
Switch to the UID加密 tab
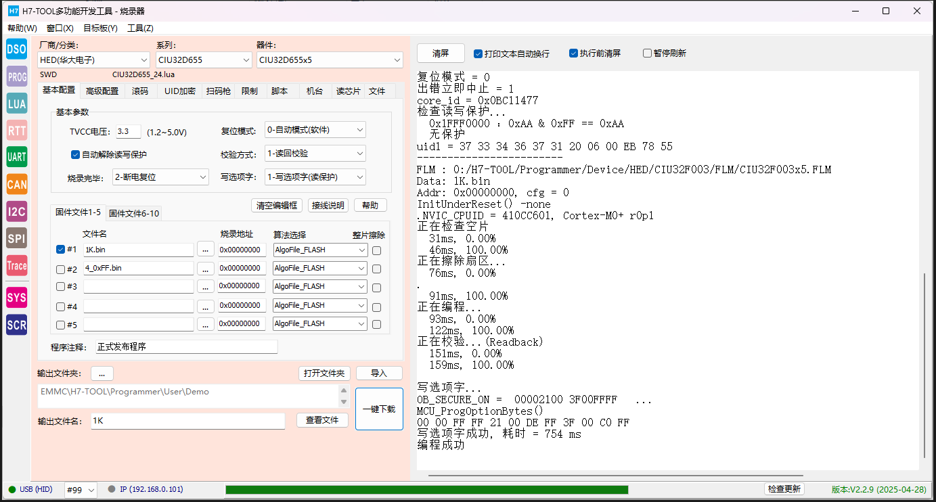click(x=180, y=91)
